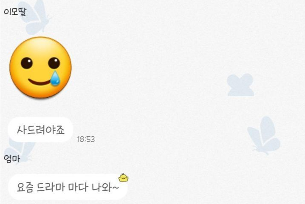305x204 pixels.
Task: Open the 이모딸 sender profile name
Action: (x=15, y=12)
